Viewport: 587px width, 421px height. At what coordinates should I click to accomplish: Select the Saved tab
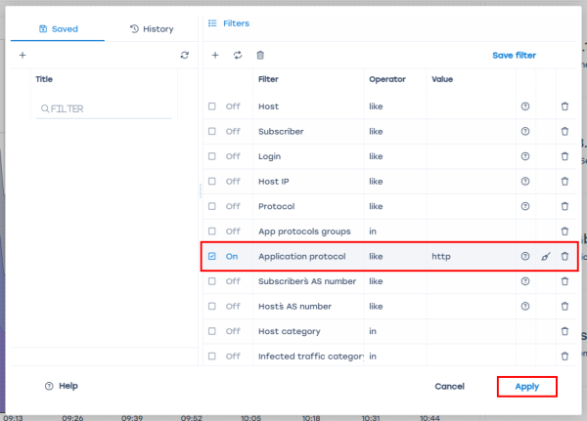click(58, 29)
